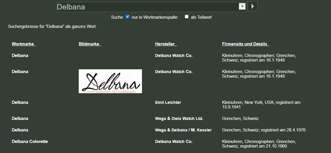Sort by the Hersteller column header

coord(166,44)
